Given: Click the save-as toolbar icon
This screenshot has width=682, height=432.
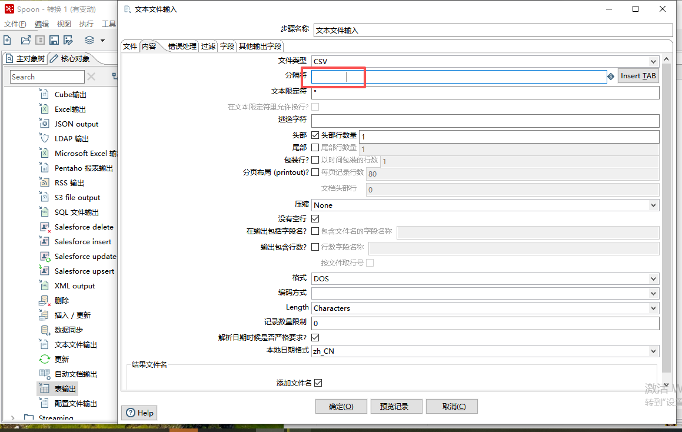Looking at the screenshot, I should click(x=68, y=40).
